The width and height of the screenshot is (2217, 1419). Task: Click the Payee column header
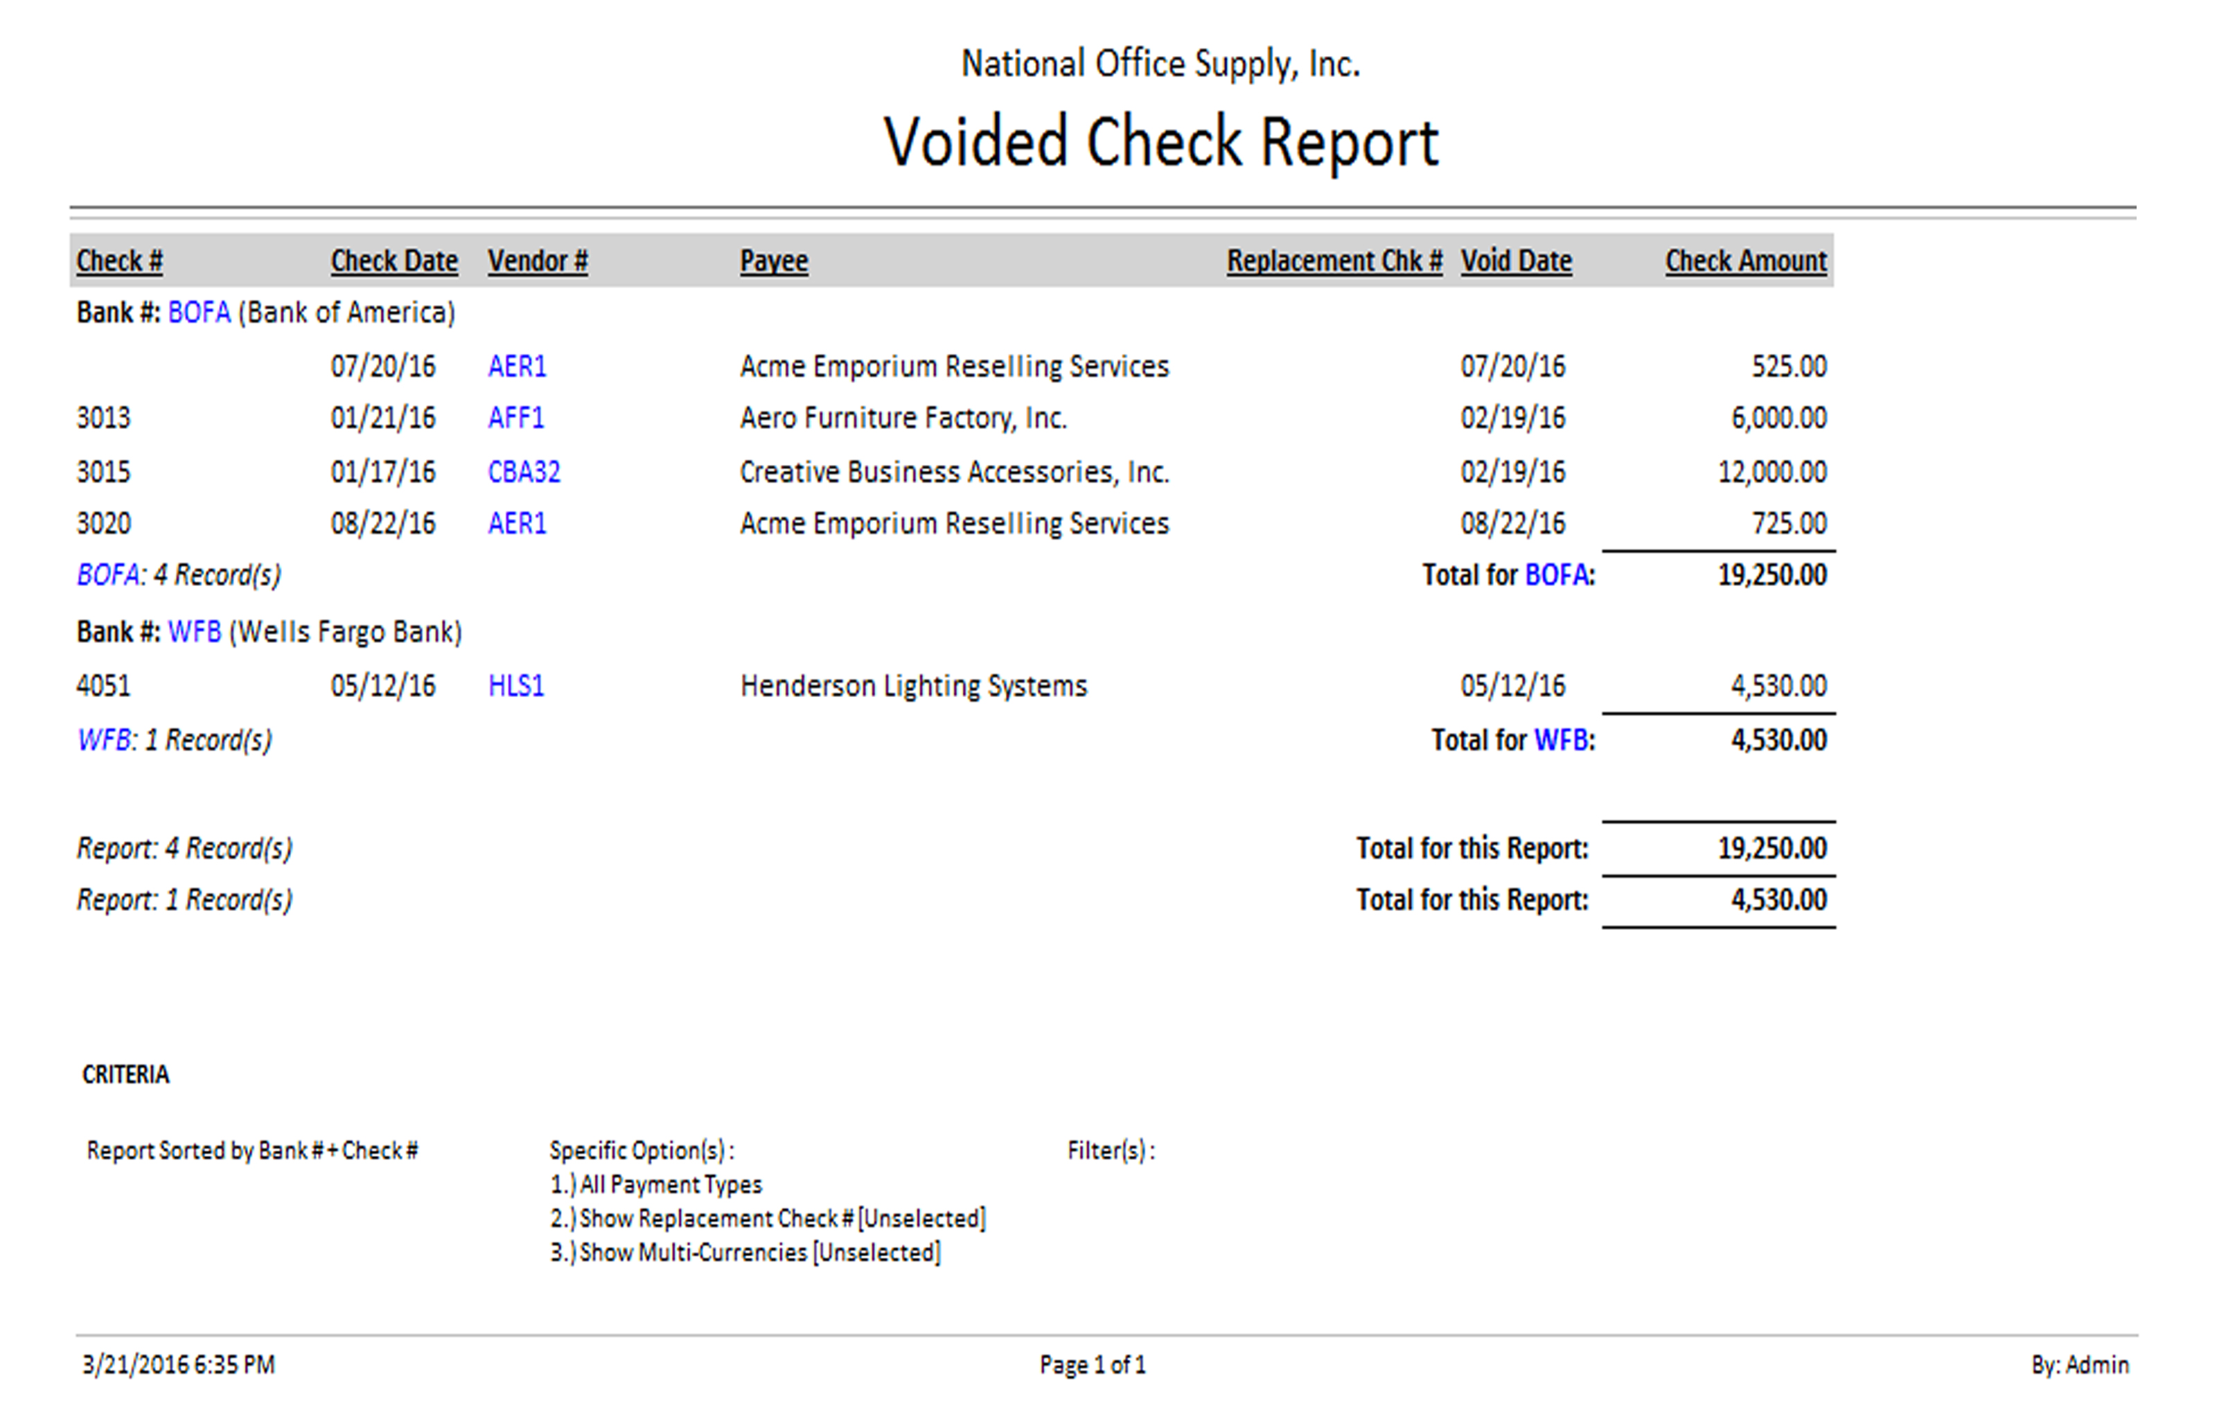(772, 261)
